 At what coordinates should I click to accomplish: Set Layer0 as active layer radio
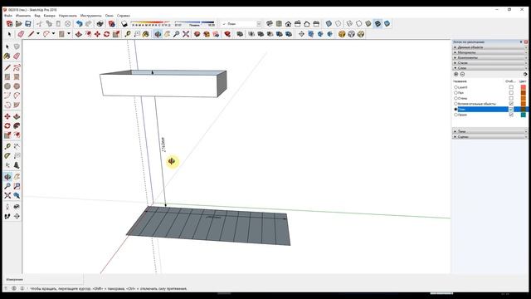[x=455, y=87]
